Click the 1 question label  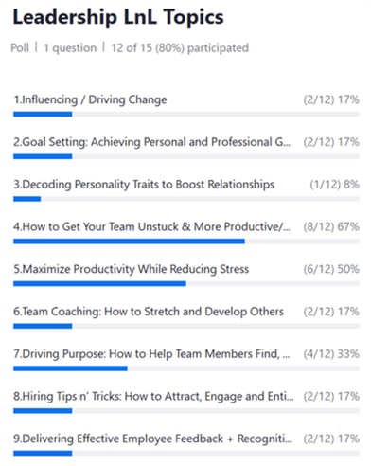(x=70, y=48)
